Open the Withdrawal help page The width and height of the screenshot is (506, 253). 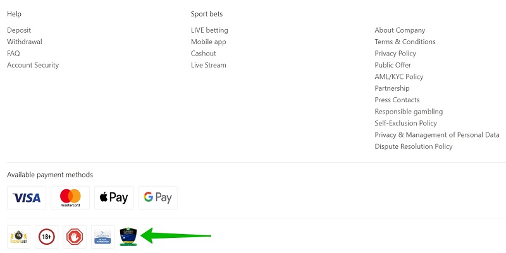[x=25, y=42]
